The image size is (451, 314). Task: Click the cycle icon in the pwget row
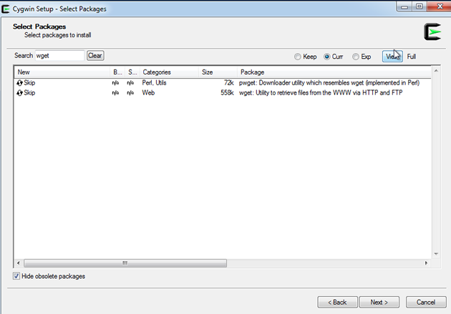click(x=19, y=83)
